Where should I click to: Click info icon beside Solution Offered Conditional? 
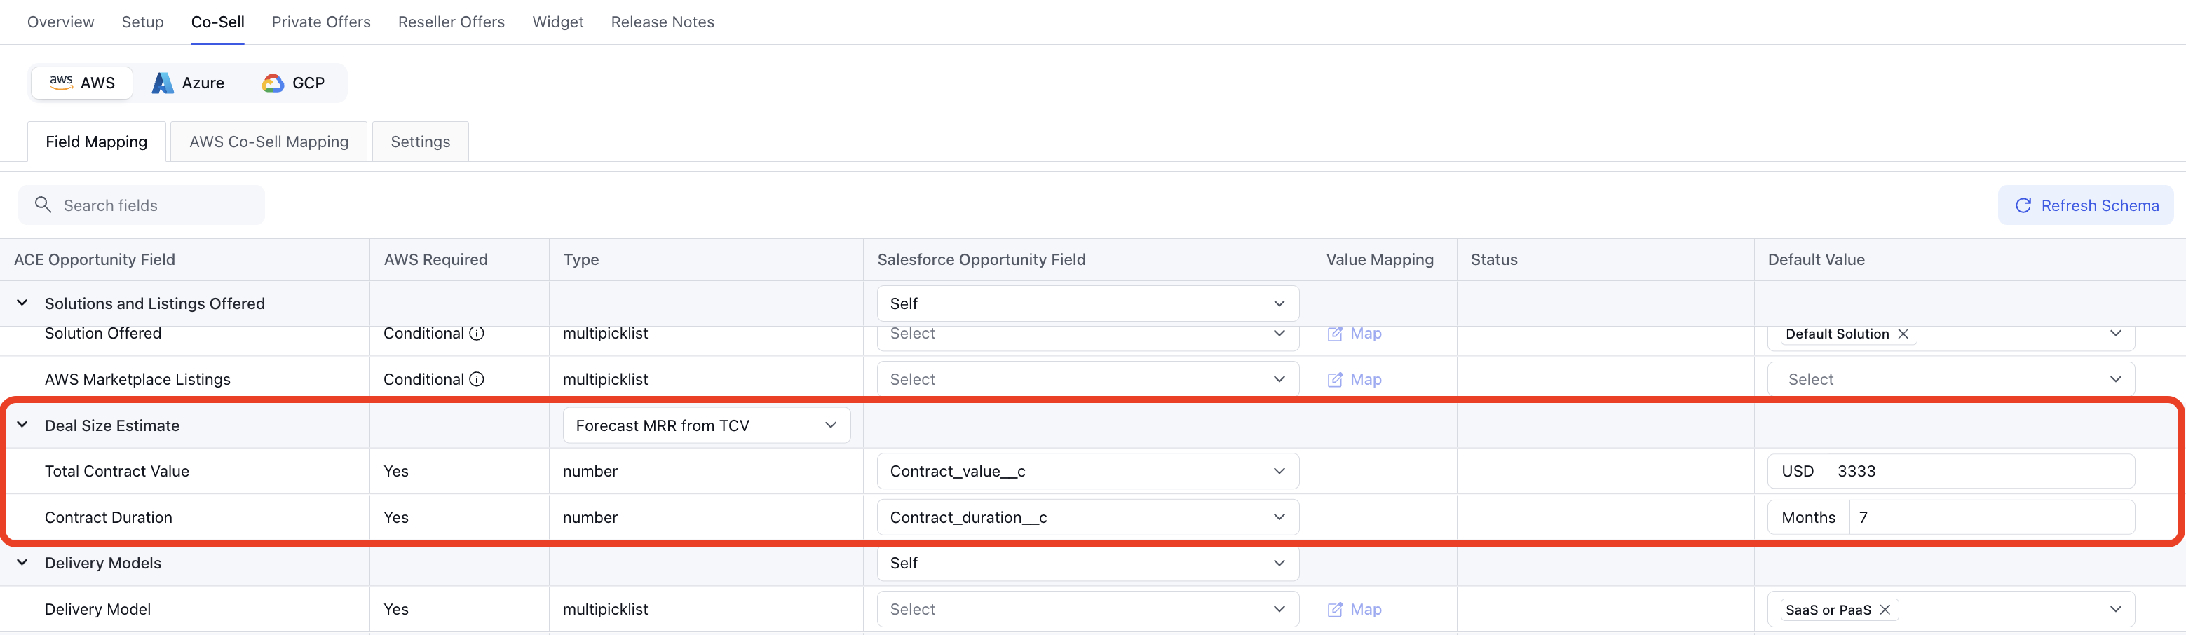click(x=477, y=333)
